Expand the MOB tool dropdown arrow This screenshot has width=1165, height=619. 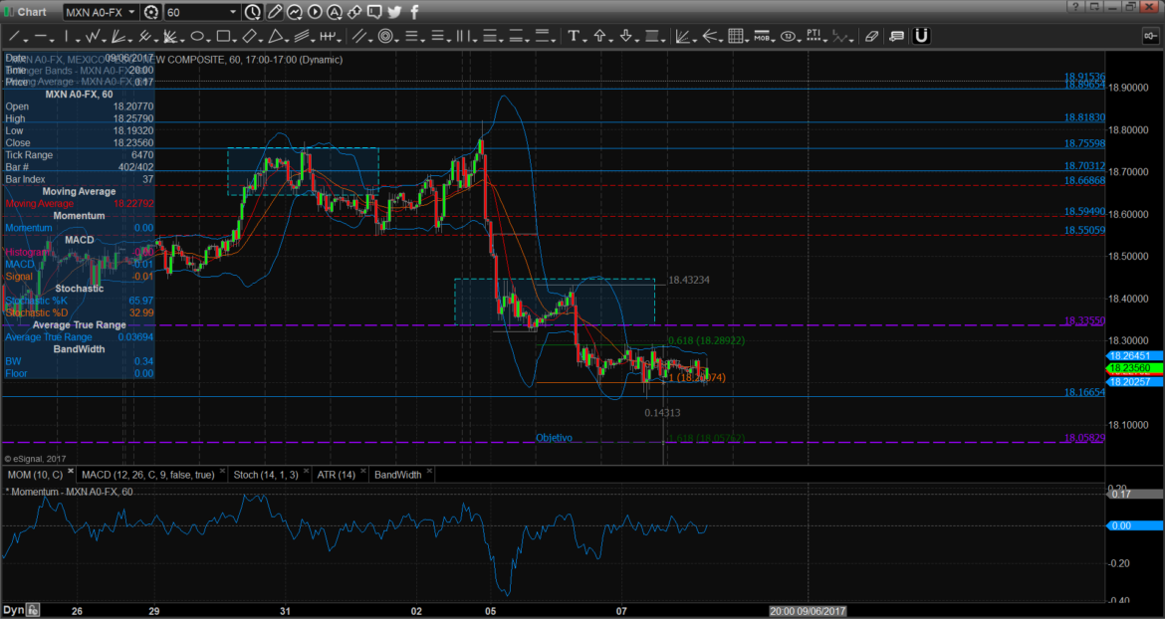[x=774, y=40]
